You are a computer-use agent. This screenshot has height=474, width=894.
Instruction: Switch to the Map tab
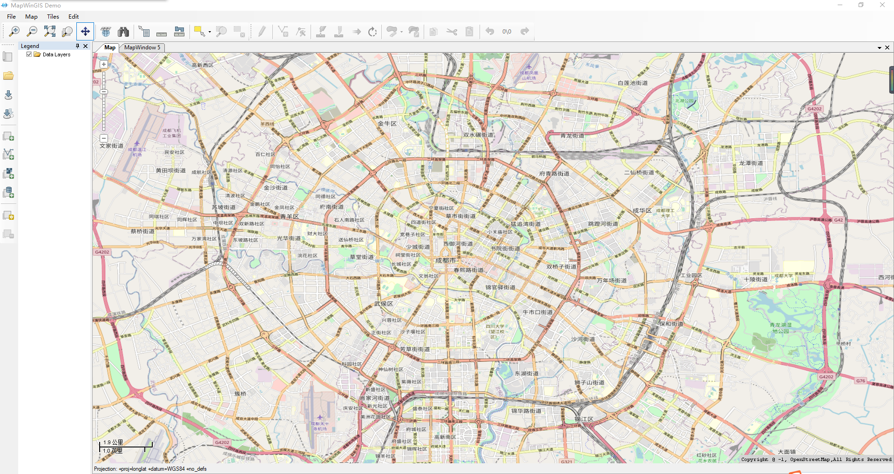click(110, 47)
